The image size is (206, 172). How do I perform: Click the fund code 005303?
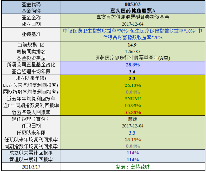coord(133,4)
